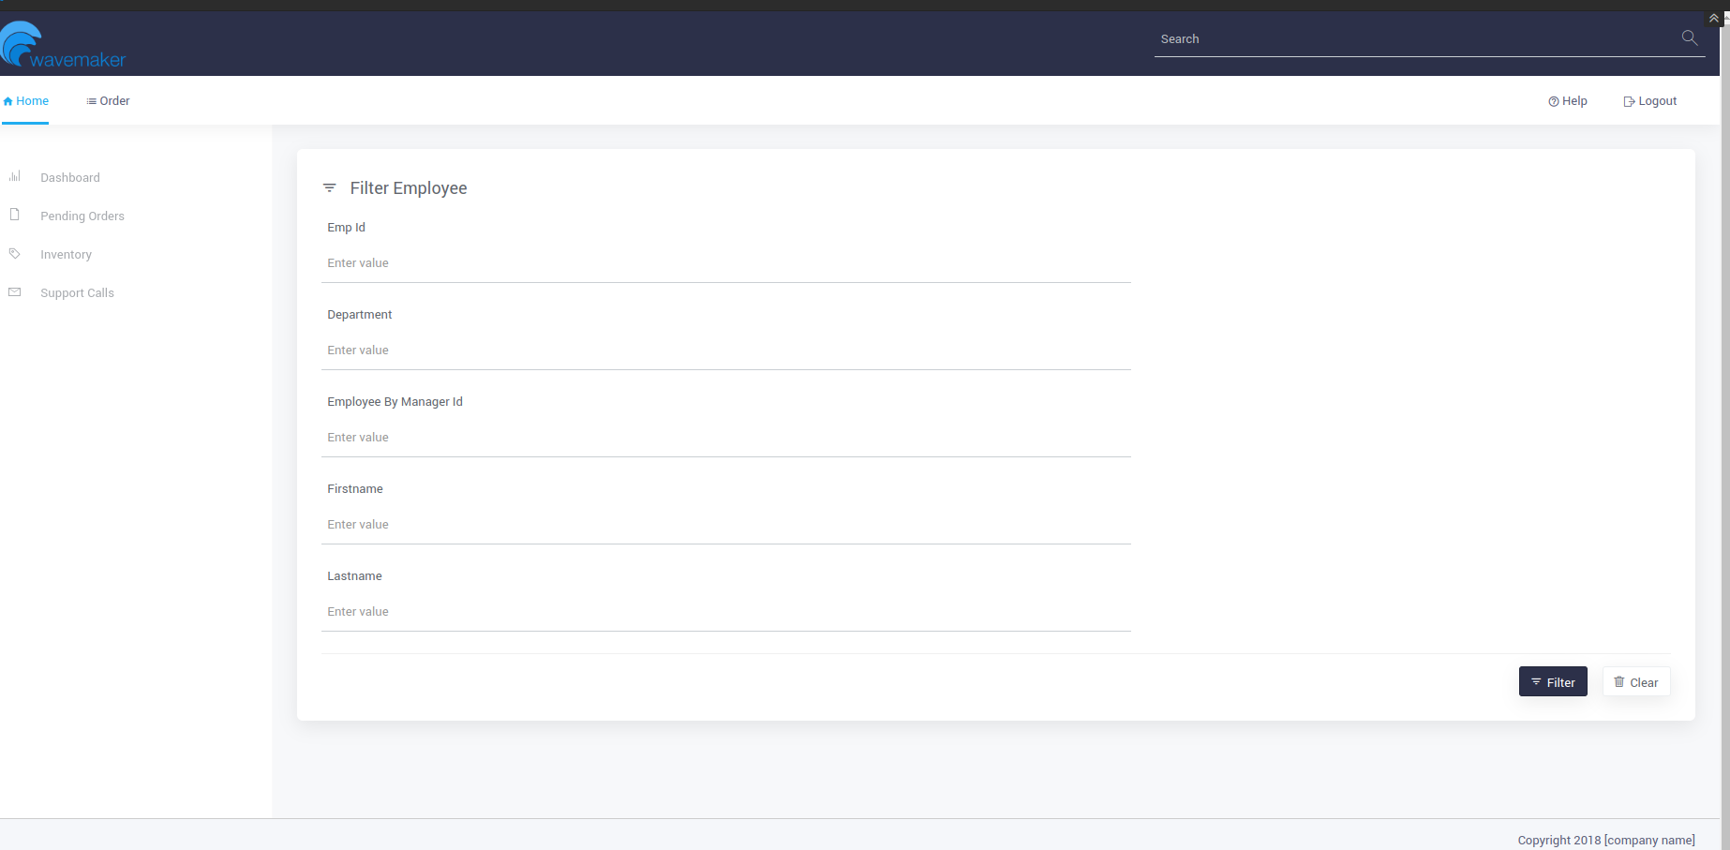Open the Order menu item
1730x850 pixels.
(x=108, y=101)
